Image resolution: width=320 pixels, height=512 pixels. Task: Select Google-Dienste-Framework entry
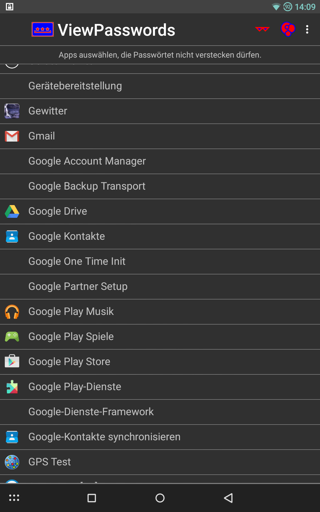[x=91, y=412]
